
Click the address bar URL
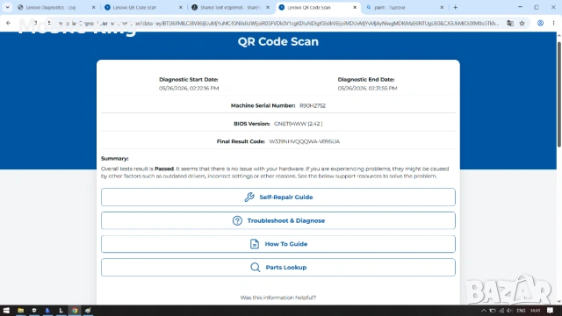pos(277,24)
